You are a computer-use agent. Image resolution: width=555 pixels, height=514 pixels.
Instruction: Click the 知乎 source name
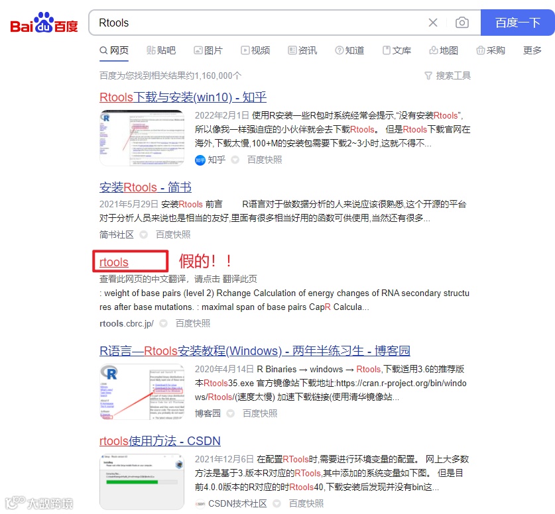[216, 160]
